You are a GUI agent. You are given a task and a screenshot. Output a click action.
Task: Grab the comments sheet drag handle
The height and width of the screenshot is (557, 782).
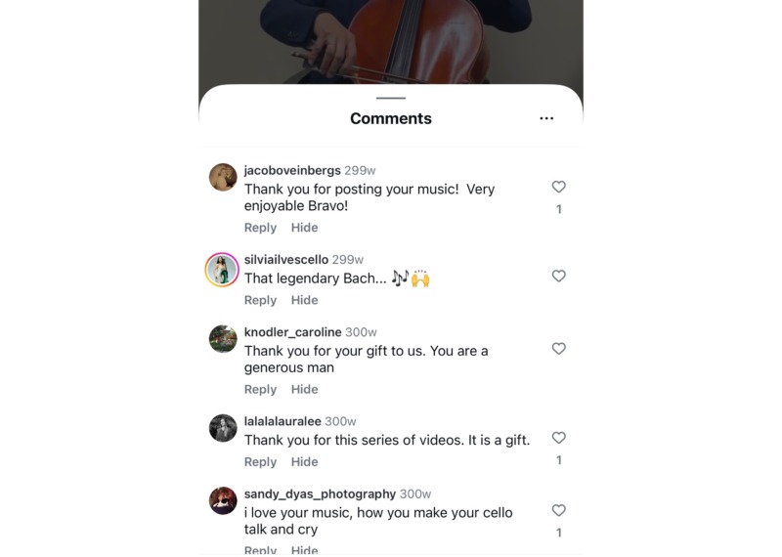(x=391, y=98)
